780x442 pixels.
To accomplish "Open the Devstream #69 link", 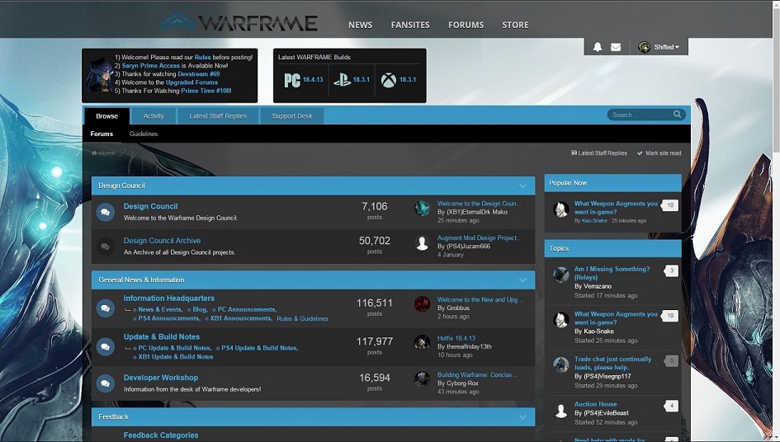I will tap(198, 74).
